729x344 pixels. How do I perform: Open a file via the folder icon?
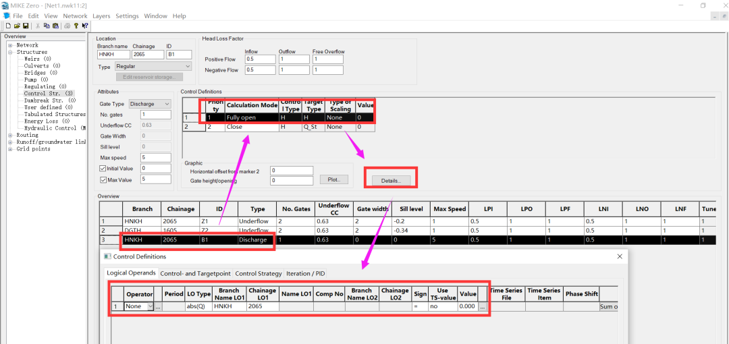[x=17, y=26]
